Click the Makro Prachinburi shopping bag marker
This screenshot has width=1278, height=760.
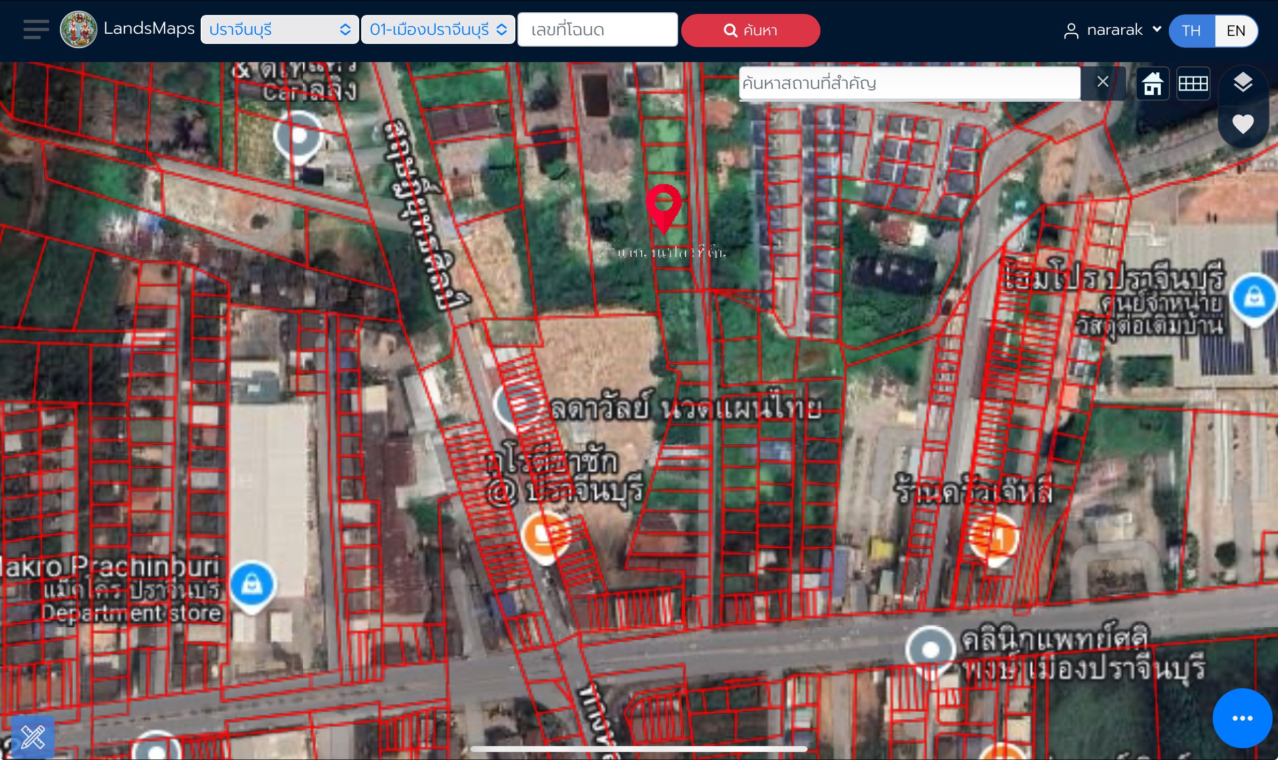tap(252, 587)
